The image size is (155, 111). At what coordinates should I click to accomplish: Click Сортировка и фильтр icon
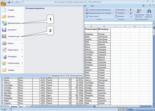point(139,11)
